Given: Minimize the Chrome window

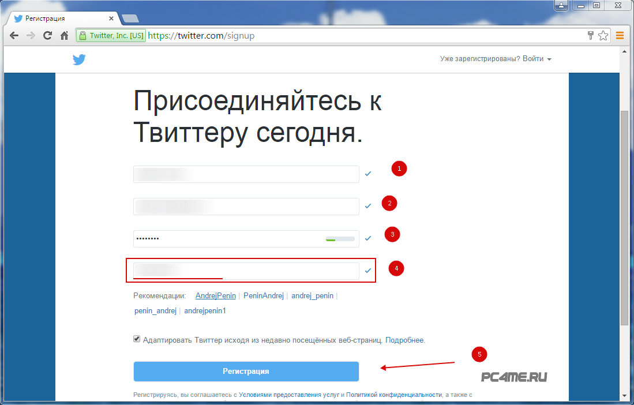Looking at the screenshot, I should pyautogui.click(x=581, y=5).
